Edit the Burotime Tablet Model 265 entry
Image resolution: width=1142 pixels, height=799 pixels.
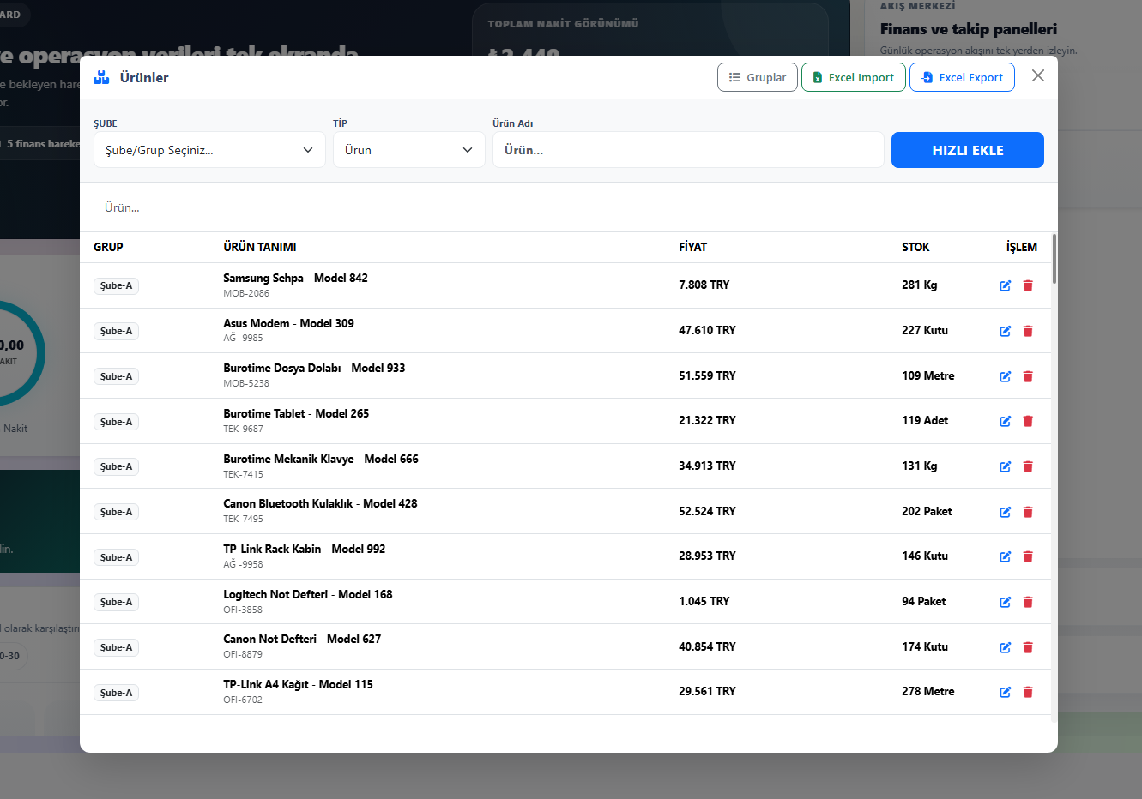[x=1006, y=421]
